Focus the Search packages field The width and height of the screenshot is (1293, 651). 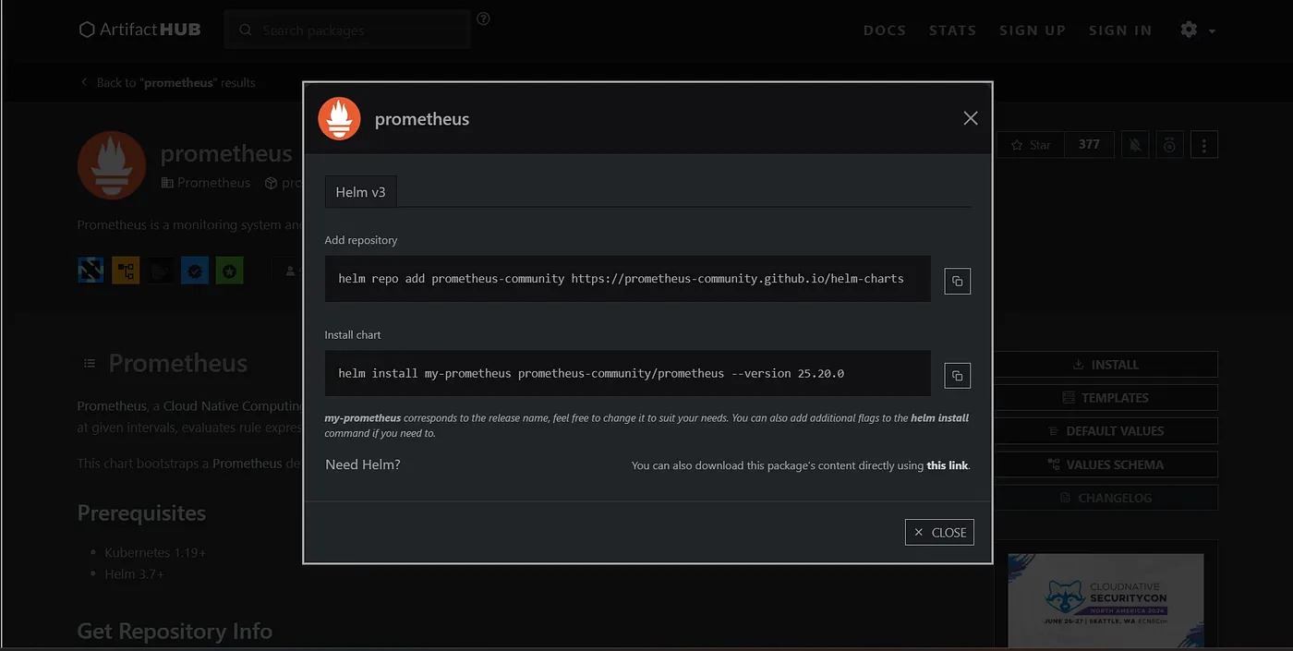pyautogui.click(x=347, y=30)
